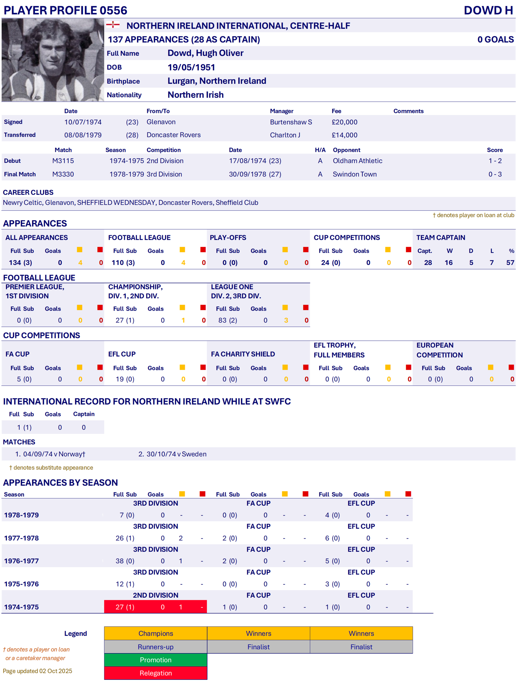Screen dimensions: 516x693
Task: Click red card icon under LEAGUE ONE heading
Action: tap(306, 308)
